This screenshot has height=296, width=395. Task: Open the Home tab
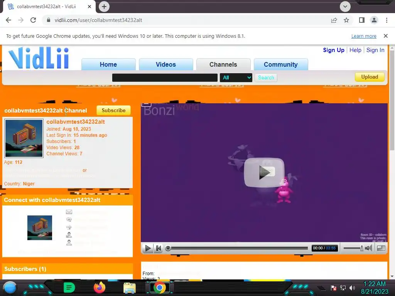click(108, 64)
